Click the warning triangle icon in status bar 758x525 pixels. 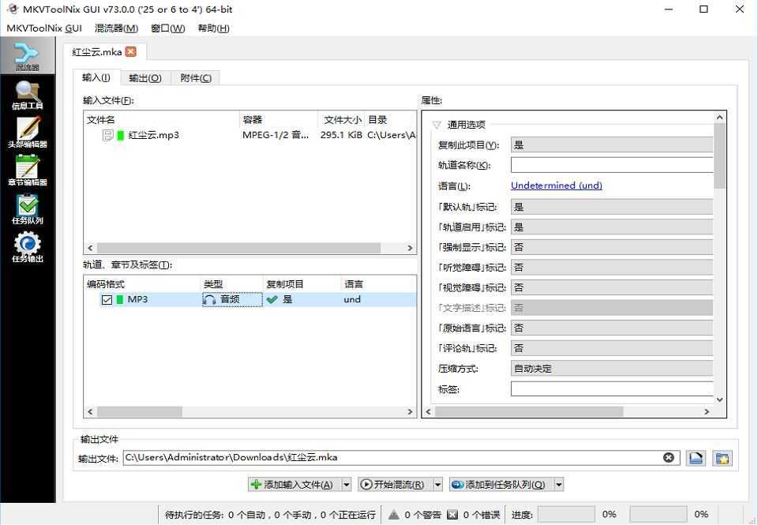tap(394, 515)
